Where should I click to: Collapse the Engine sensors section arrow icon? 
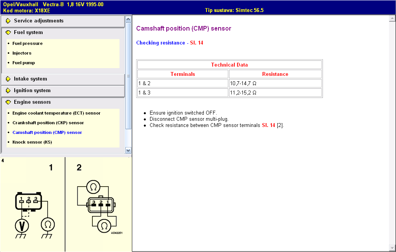[8, 102]
